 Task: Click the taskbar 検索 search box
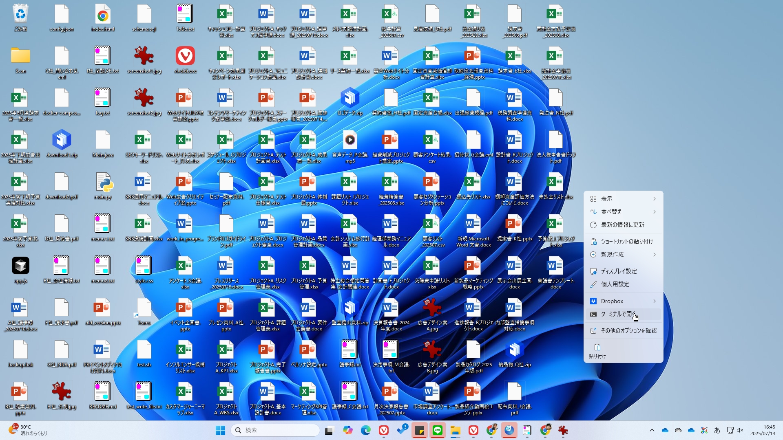point(275,430)
